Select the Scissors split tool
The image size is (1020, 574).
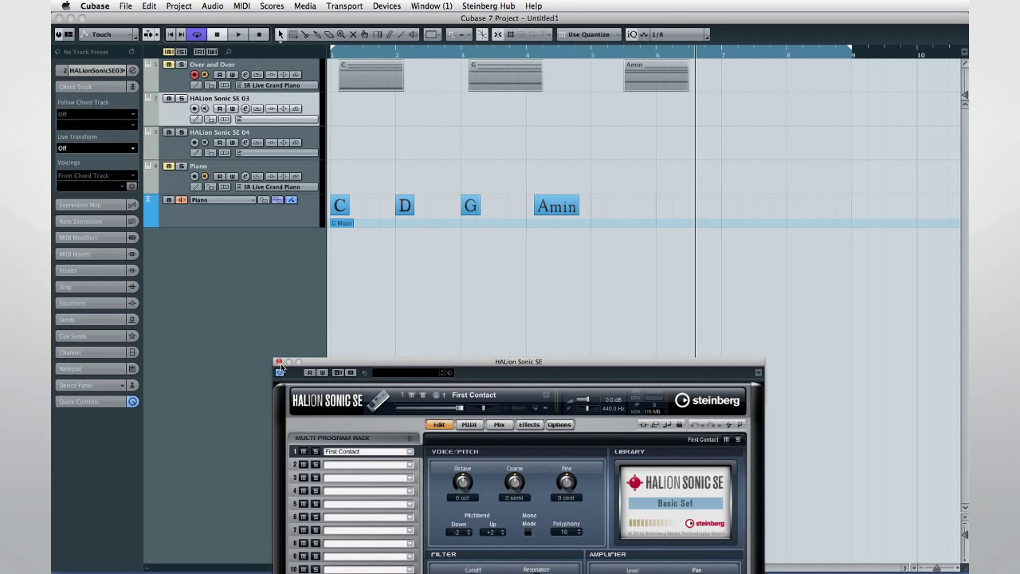(x=305, y=34)
